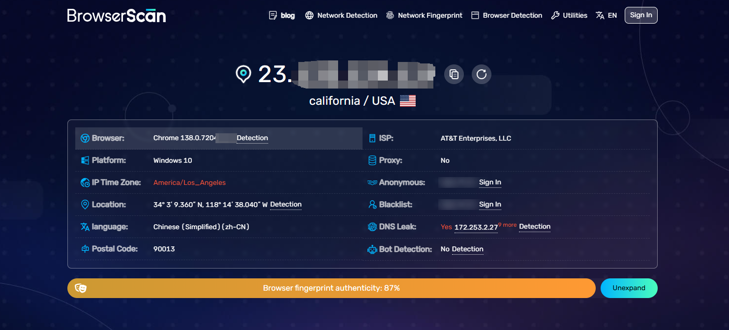This screenshot has height=330, width=729.
Task: Click the postal code 90013
Action: pos(164,249)
